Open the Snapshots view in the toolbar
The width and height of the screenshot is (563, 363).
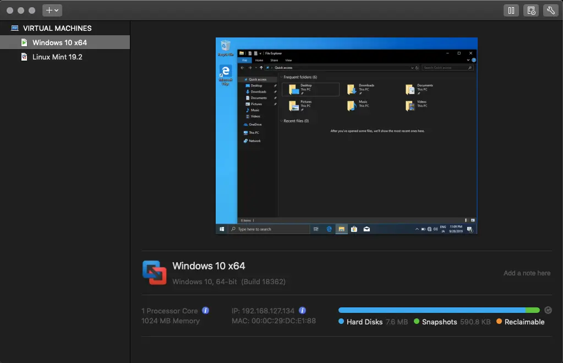coord(531,10)
